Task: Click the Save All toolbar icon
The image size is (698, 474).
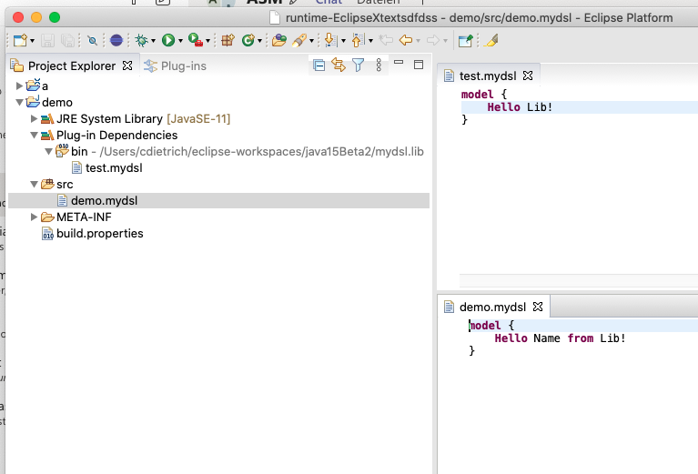Action: 67,41
